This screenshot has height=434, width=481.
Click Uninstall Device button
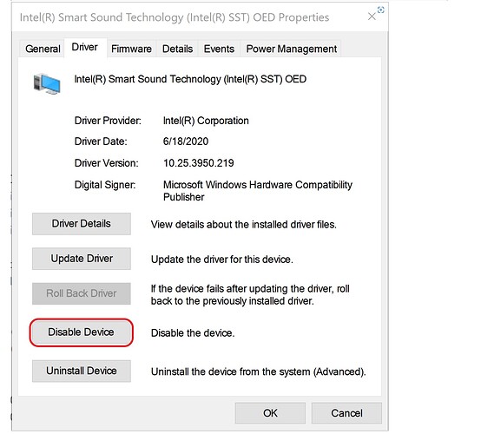pyautogui.click(x=82, y=371)
